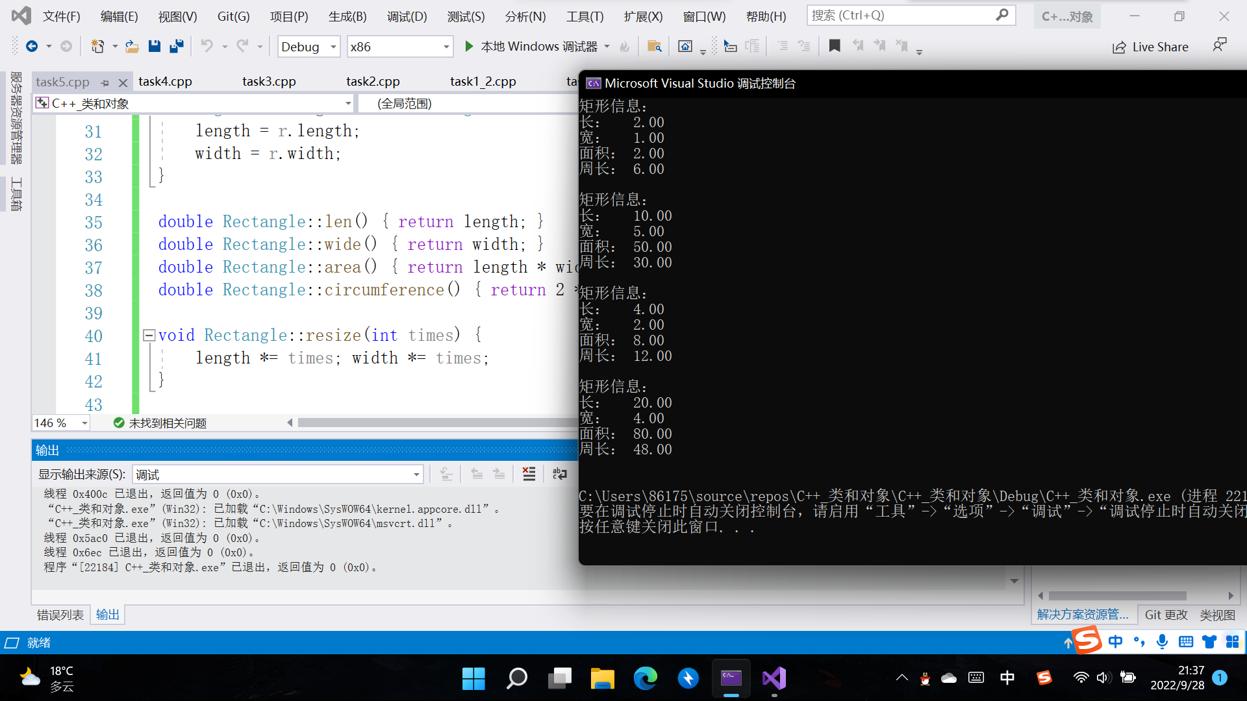Switch to the task3.cpp tab

(x=269, y=81)
